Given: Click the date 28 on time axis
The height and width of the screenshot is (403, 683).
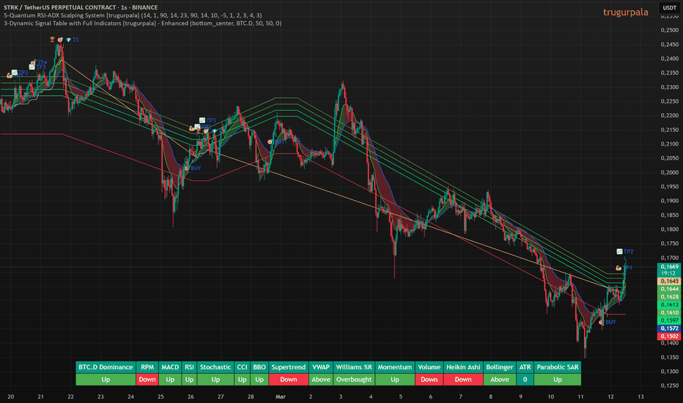Looking at the screenshot, I should [x=251, y=396].
